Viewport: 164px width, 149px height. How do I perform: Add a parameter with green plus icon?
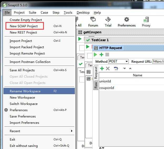[x=102, y=68]
